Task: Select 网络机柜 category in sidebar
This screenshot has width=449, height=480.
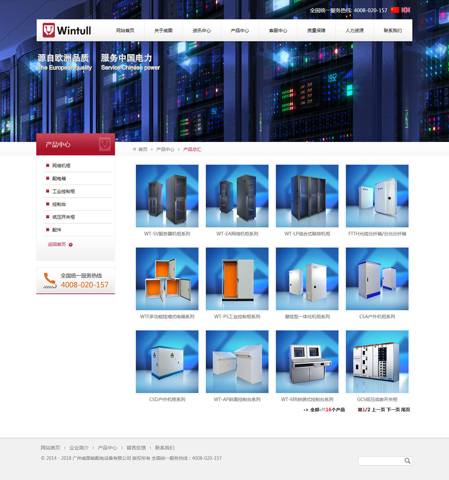Action: coord(61,166)
